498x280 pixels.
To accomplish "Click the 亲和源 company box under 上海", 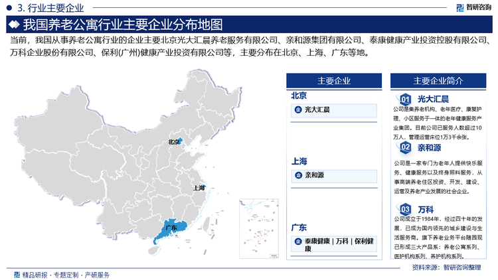I will click(334, 176).
